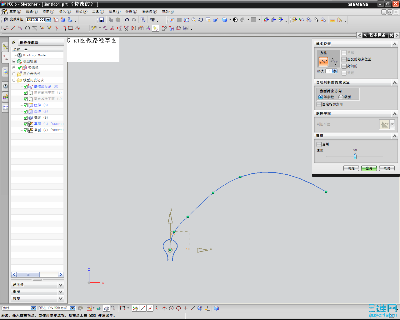Select the Point (plus) sketch tool
Viewport: 400px width, 320px height.
point(85,28)
